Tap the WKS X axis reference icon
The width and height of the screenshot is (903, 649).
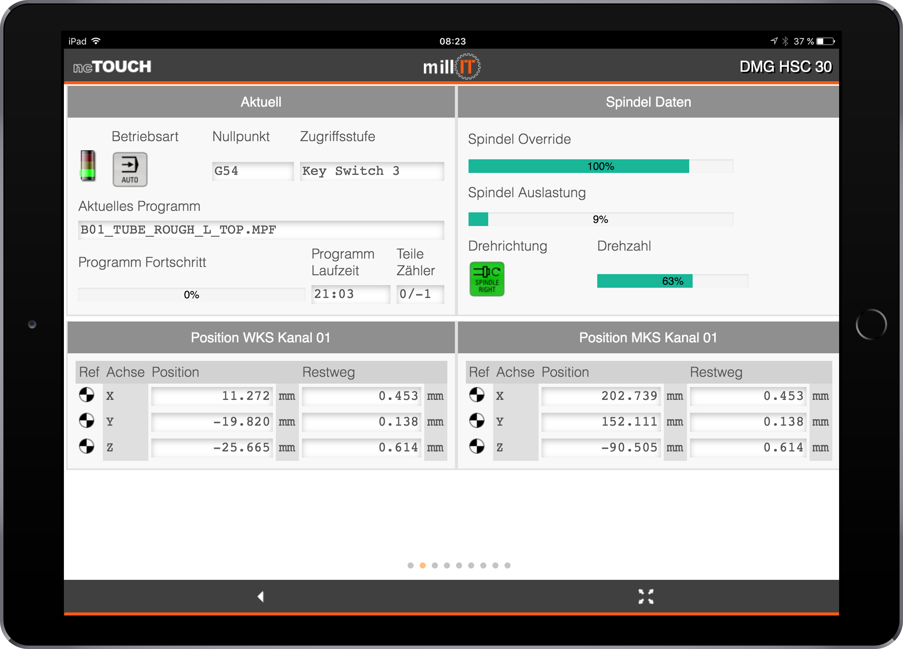[x=86, y=395]
